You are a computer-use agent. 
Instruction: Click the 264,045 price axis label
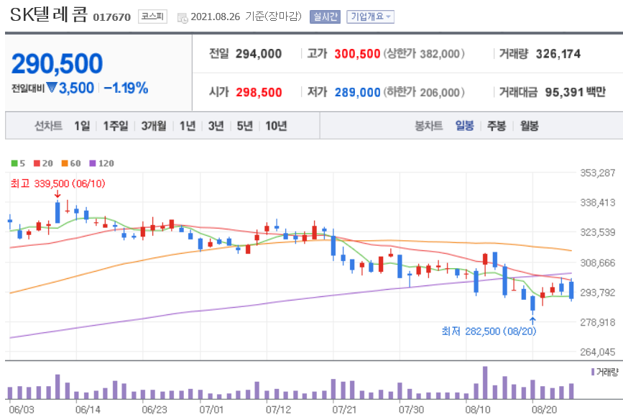(597, 352)
